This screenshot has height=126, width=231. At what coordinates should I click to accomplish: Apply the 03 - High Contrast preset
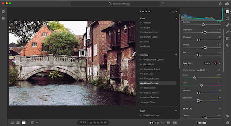(149, 32)
